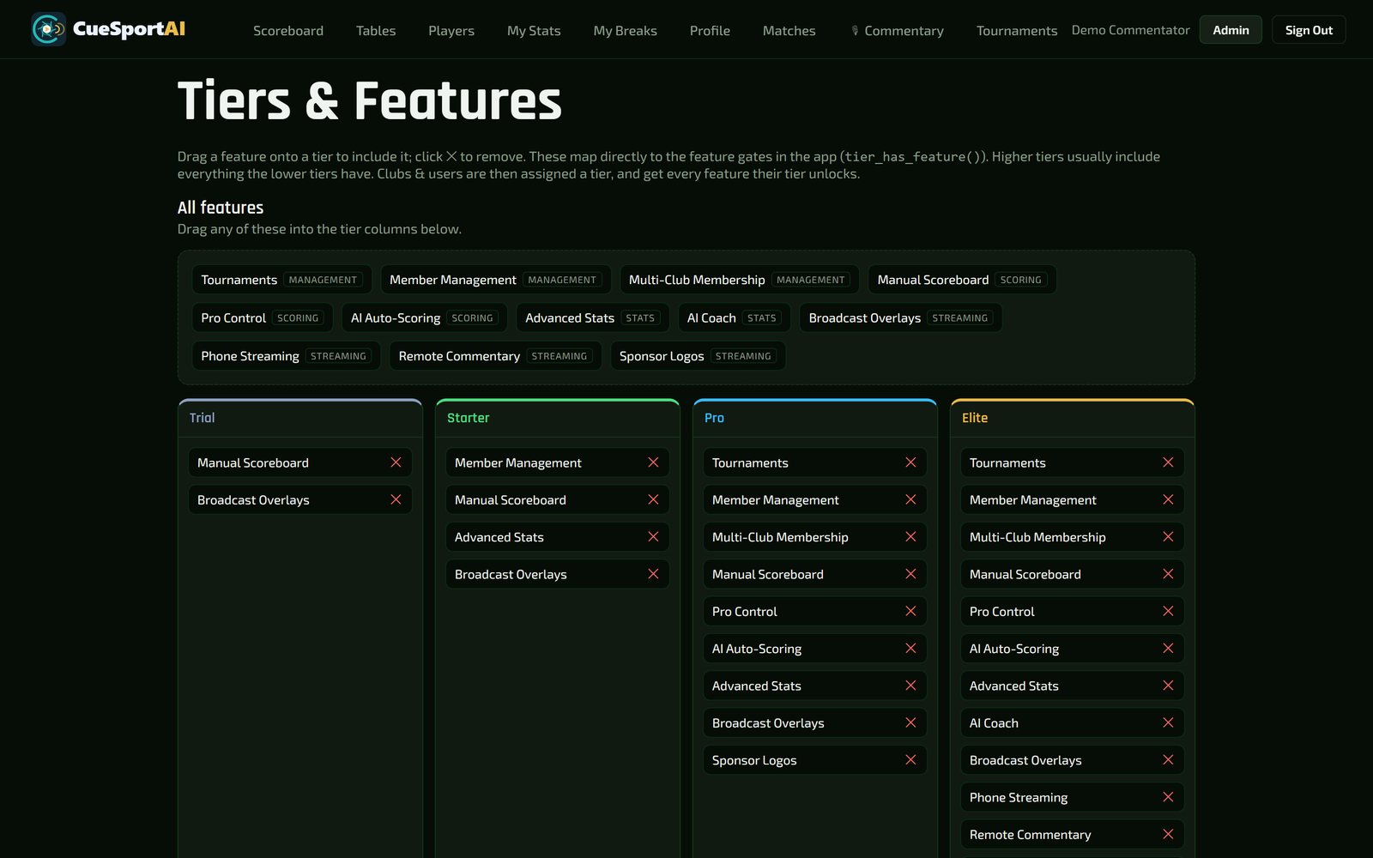The height and width of the screenshot is (858, 1373).
Task: Open Matches in navigation
Action: (x=789, y=30)
